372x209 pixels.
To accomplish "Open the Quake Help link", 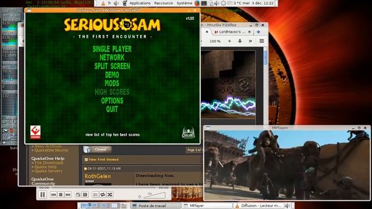I will [45, 167].
